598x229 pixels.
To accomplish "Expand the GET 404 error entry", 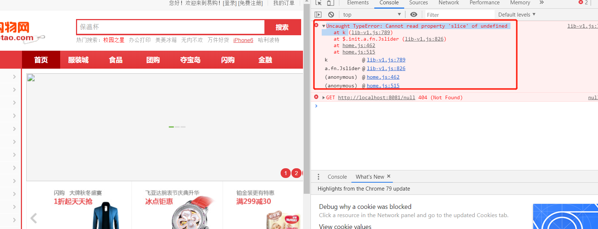I will (x=323, y=97).
